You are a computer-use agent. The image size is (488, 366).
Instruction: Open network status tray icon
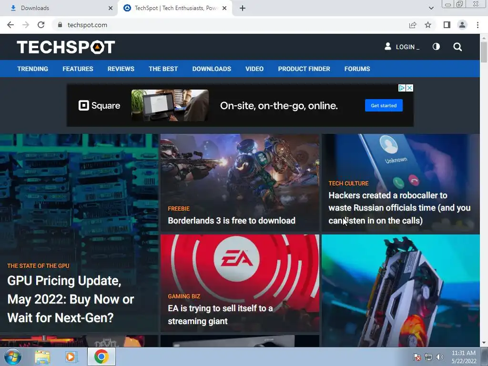[428, 357]
